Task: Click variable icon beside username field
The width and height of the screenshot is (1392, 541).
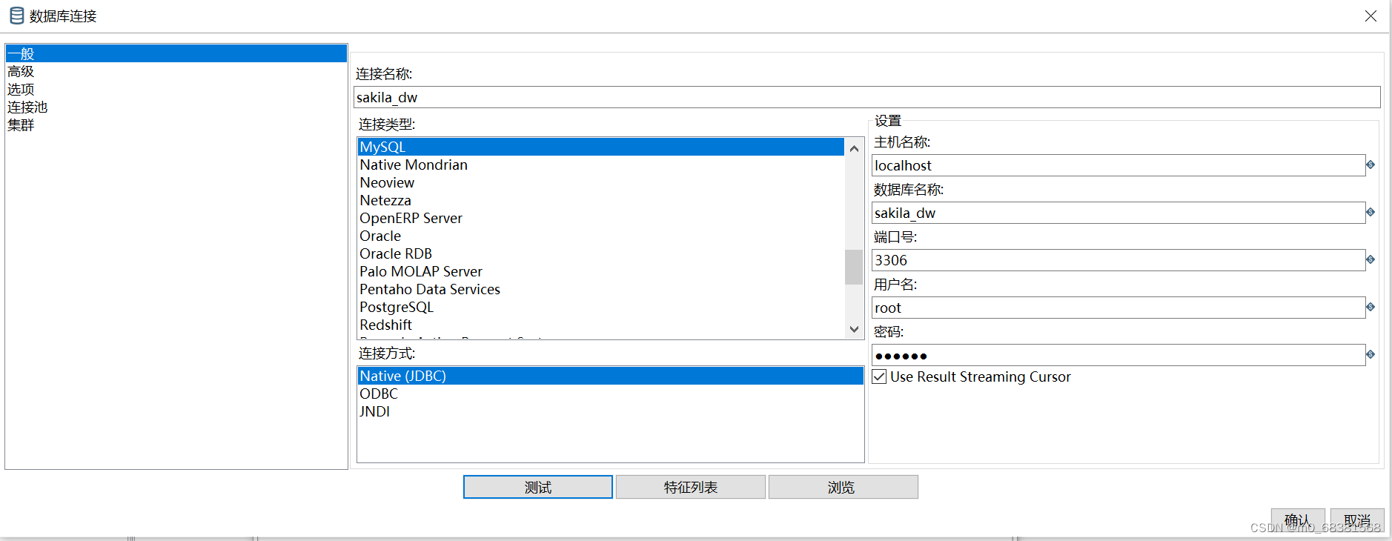Action: (x=1371, y=307)
